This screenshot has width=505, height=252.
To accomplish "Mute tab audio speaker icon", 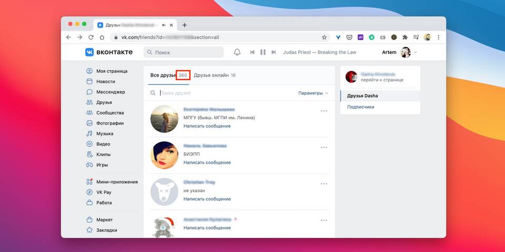I will 164,25.
